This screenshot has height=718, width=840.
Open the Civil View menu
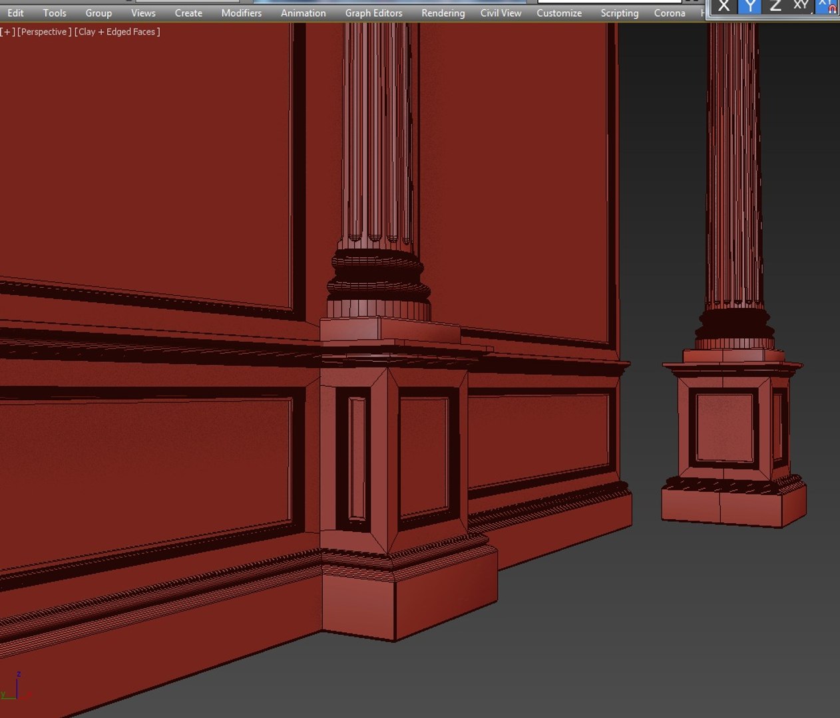coord(501,13)
